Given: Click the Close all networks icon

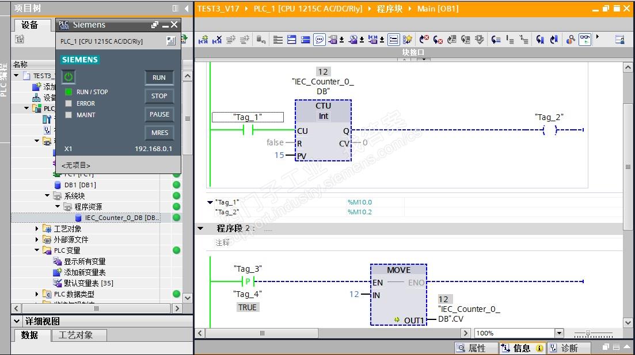Looking at the screenshot, I should [x=305, y=39].
